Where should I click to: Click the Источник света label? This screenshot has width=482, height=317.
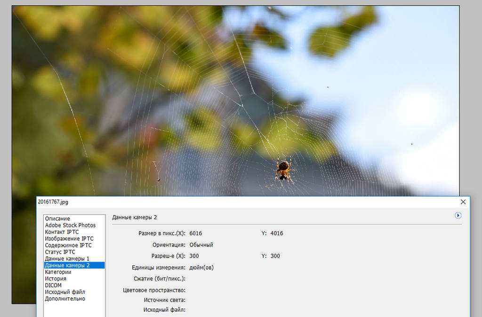click(165, 300)
